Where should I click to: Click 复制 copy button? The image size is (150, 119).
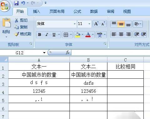tap(21, 27)
